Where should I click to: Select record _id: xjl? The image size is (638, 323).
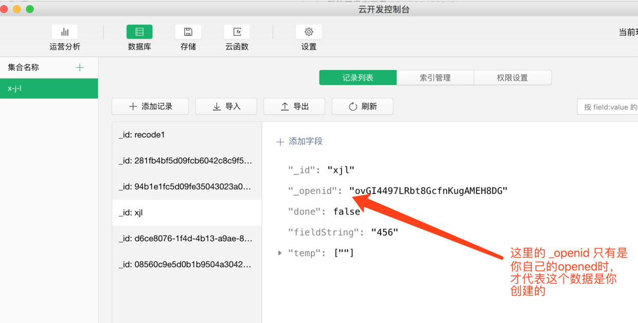pyautogui.click(x=187, y=212)
